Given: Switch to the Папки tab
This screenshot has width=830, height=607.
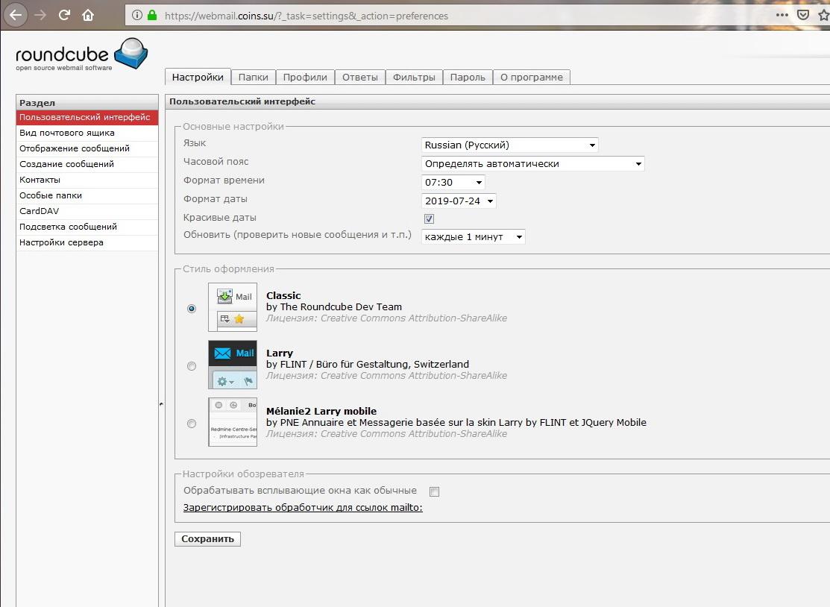Looking at the screenshot, I should [x=253, y=78].
